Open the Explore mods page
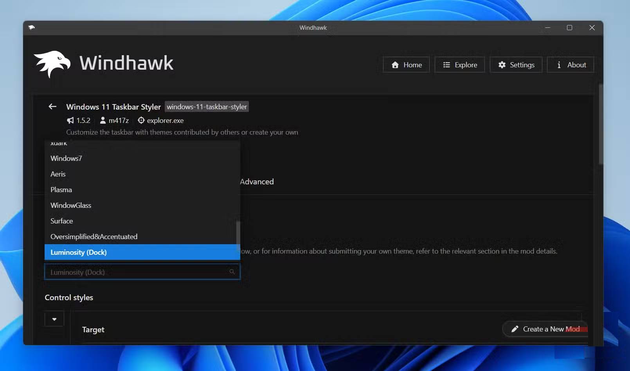The height and width of the screenshot is (371, 630). coord(460,65)
